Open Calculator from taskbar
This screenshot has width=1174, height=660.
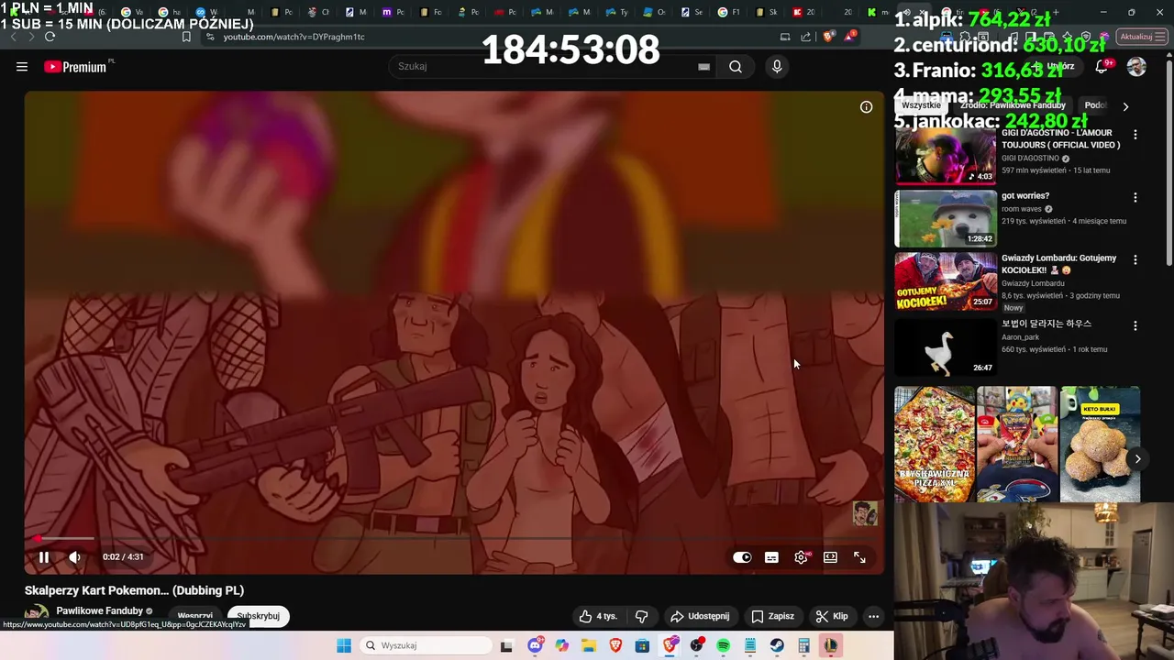tap(803, 645)
